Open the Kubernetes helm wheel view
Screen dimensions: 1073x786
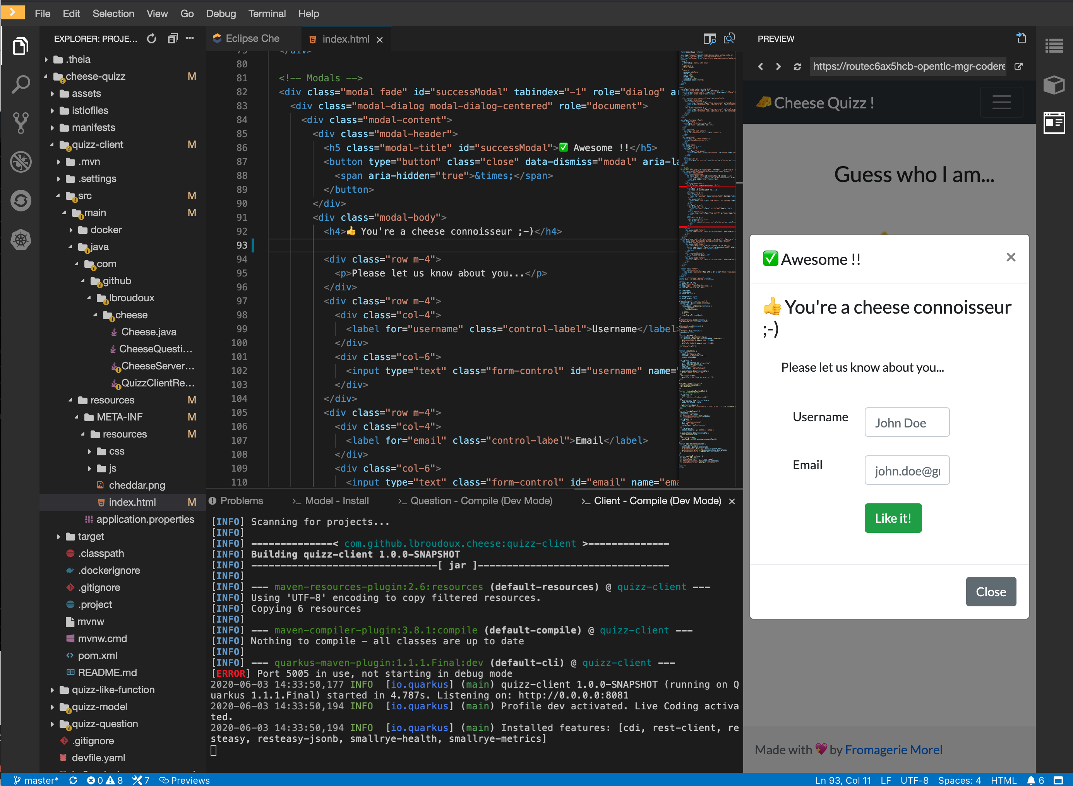(21, 239)
